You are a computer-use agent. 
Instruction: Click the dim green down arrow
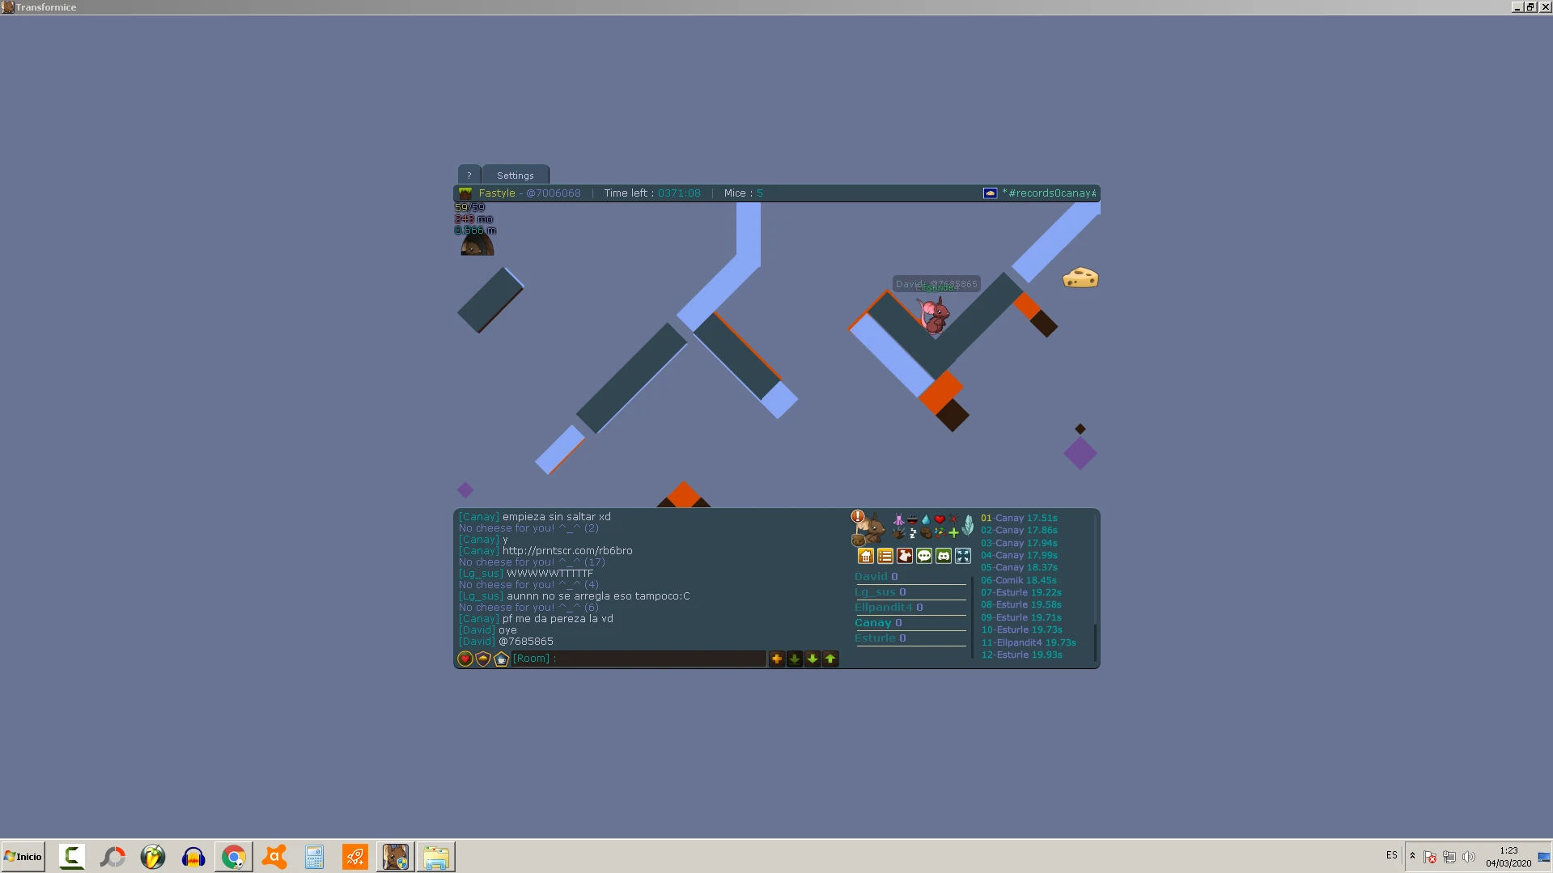[795, 659]
